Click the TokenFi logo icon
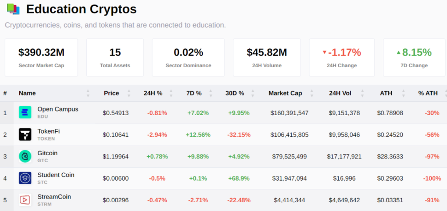The width and height of the screenshot is (447, 211). click(x=25, y=135)
